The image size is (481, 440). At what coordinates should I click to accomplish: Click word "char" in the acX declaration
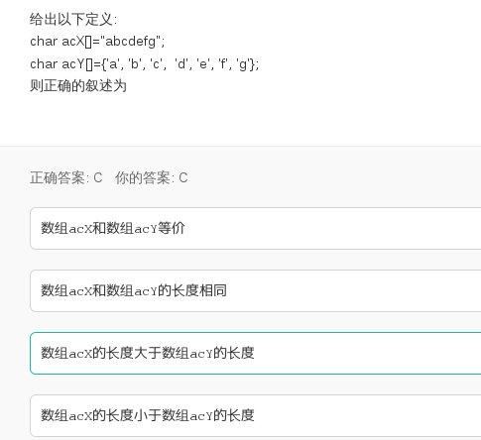[44, 42]
